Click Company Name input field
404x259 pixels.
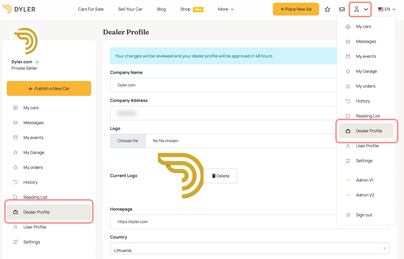(223, 85)
